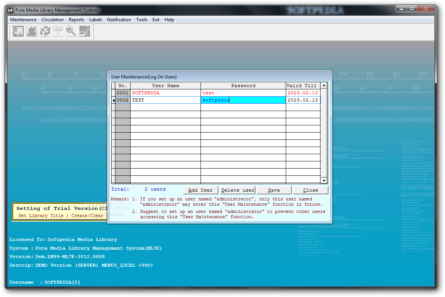
Task: Save the user list changes
Action: (x=274, y=190)
